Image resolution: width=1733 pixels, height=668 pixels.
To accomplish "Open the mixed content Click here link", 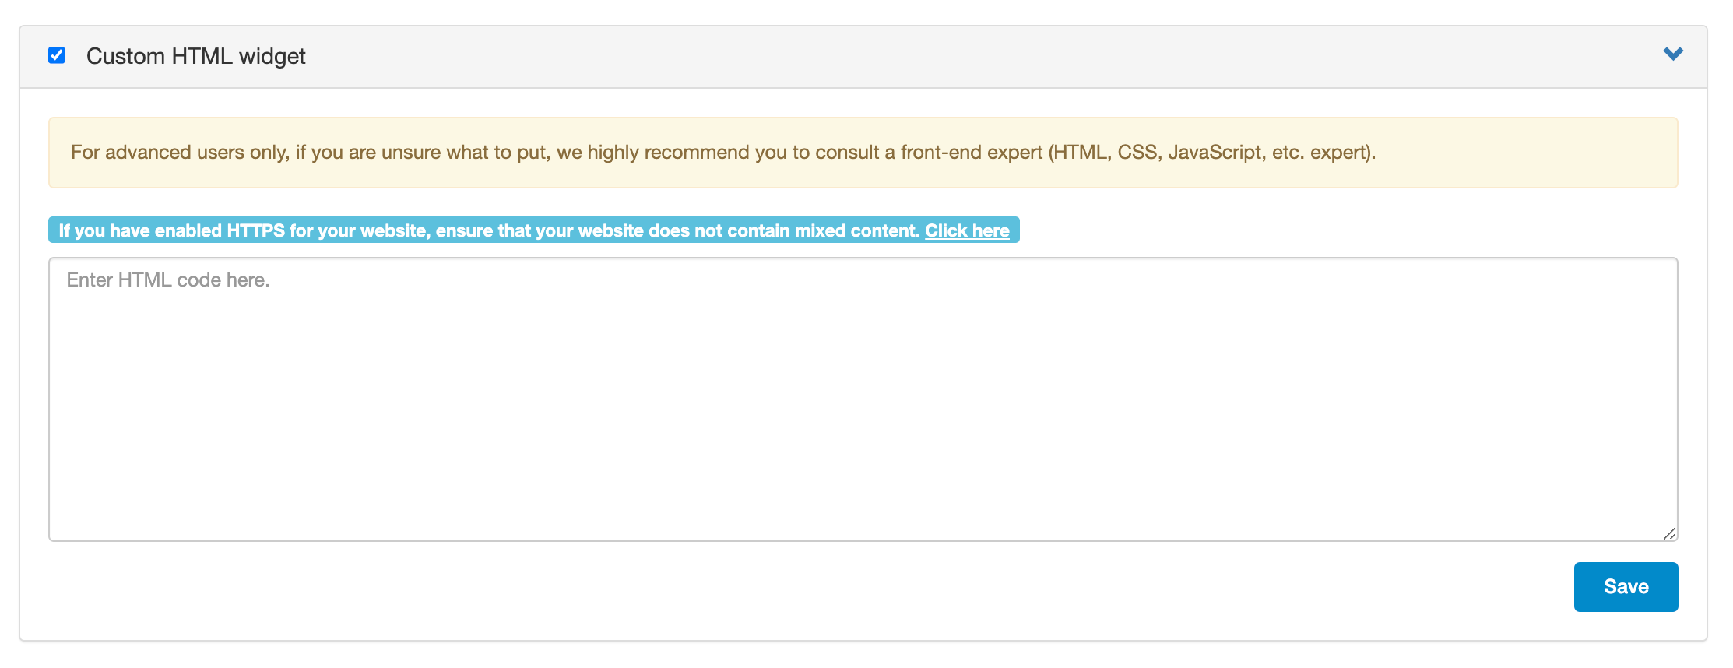I will tap(967, 230).
